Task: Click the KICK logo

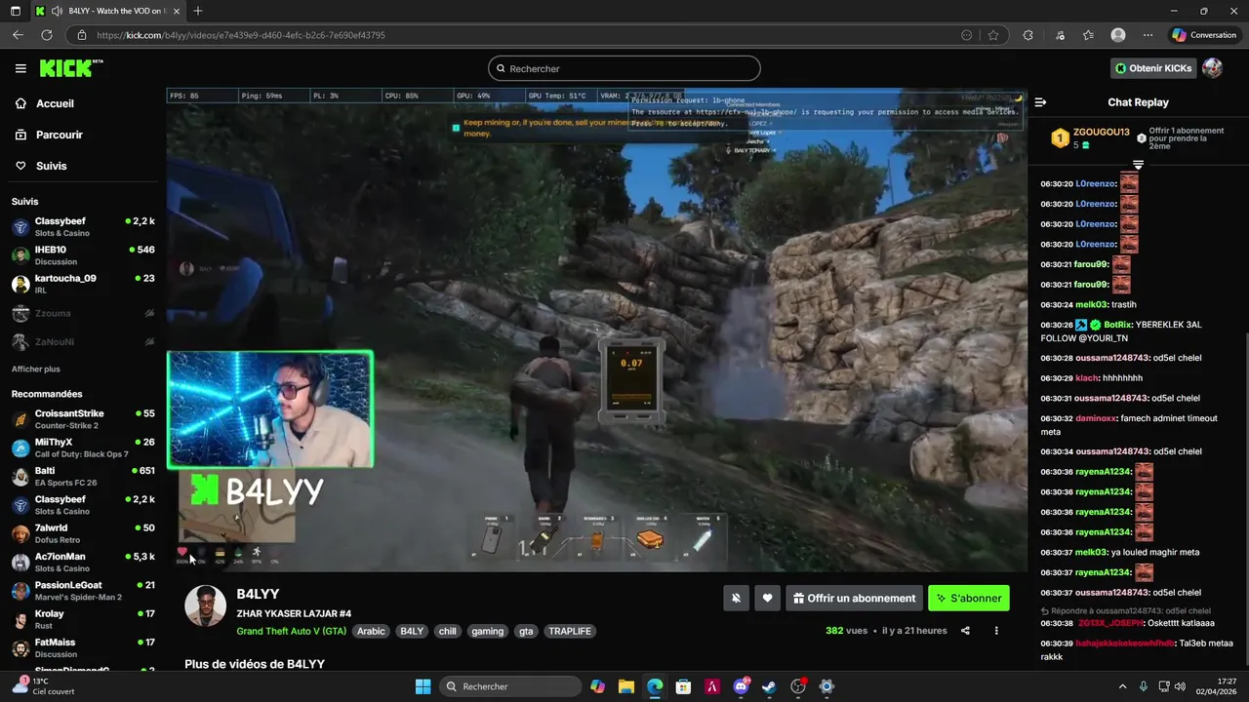Action: [x=70, y=68]
